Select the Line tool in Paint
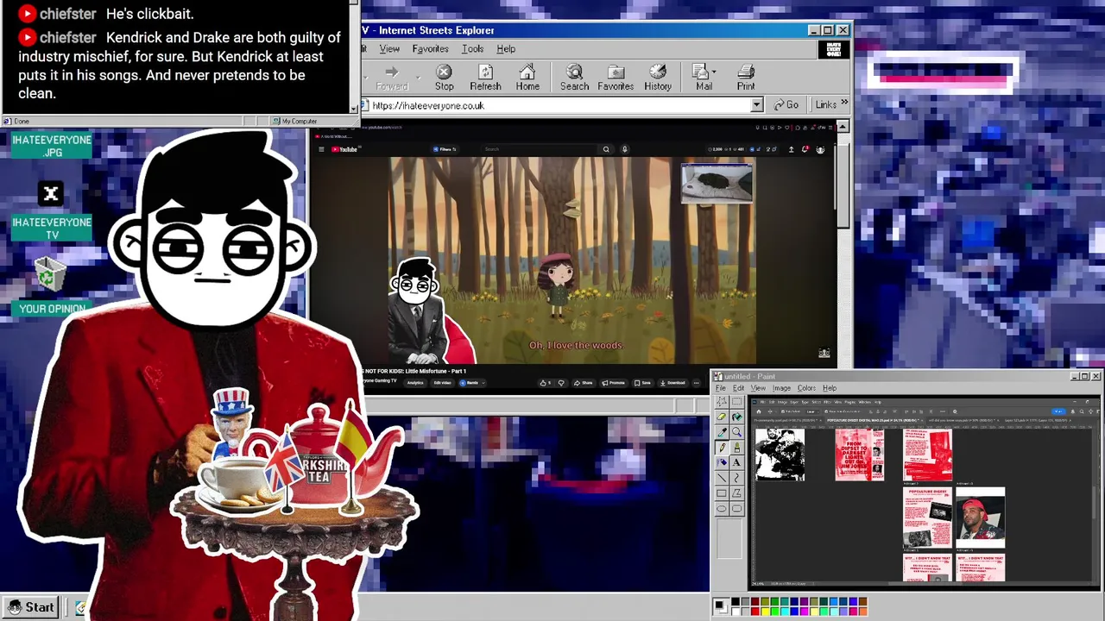 click(x=722, y=478)
